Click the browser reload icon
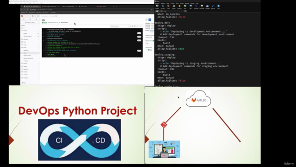 (x=28, y=10)
